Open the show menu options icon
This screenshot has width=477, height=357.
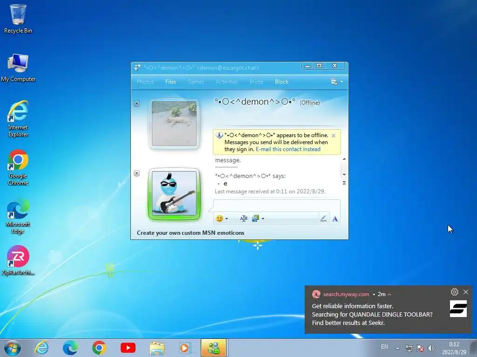pyautogui.click(x=334, y=82)
